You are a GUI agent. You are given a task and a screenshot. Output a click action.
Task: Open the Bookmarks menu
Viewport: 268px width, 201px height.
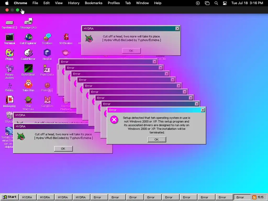(x=94, y=3)
